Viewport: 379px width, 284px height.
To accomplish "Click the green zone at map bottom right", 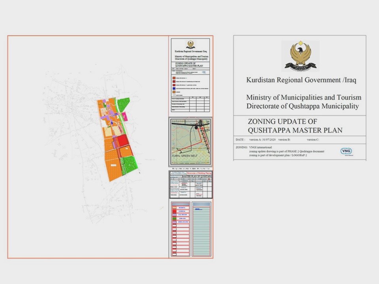I will (x=129, y=164).
